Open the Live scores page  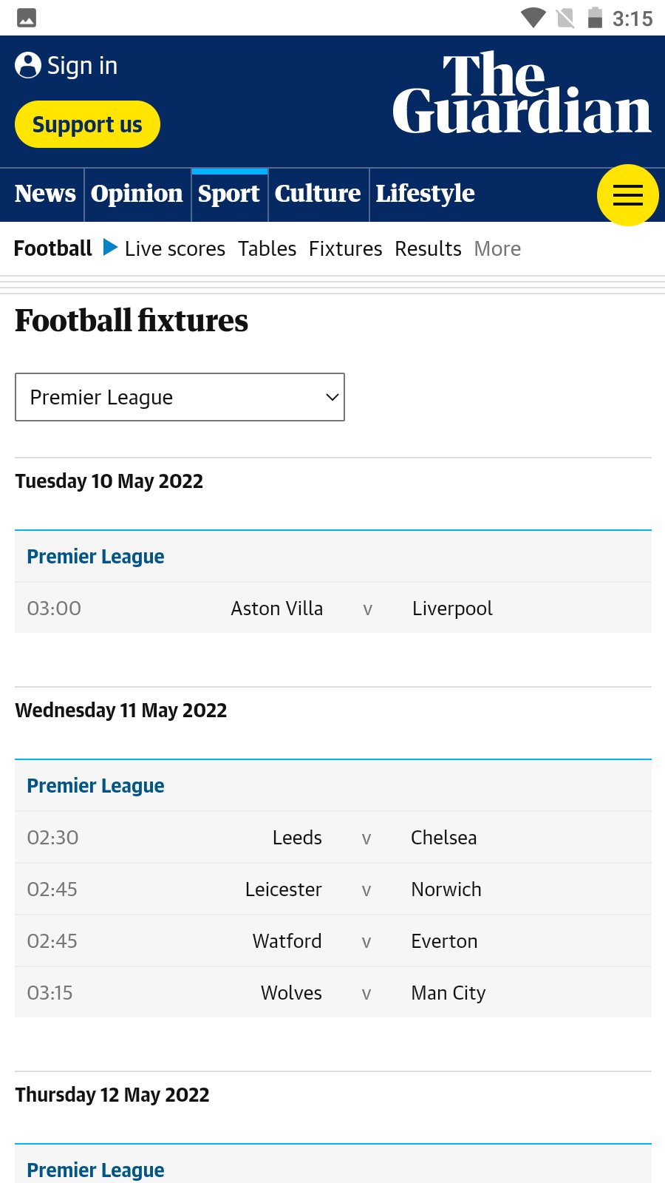175,248
